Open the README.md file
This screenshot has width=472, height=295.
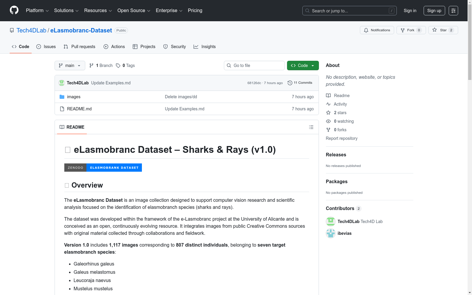click(79, 109)
